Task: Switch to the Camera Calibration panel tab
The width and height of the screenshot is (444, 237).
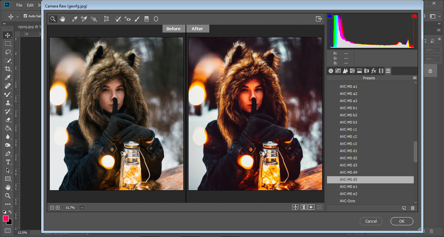Action: [x=381, y=71]
